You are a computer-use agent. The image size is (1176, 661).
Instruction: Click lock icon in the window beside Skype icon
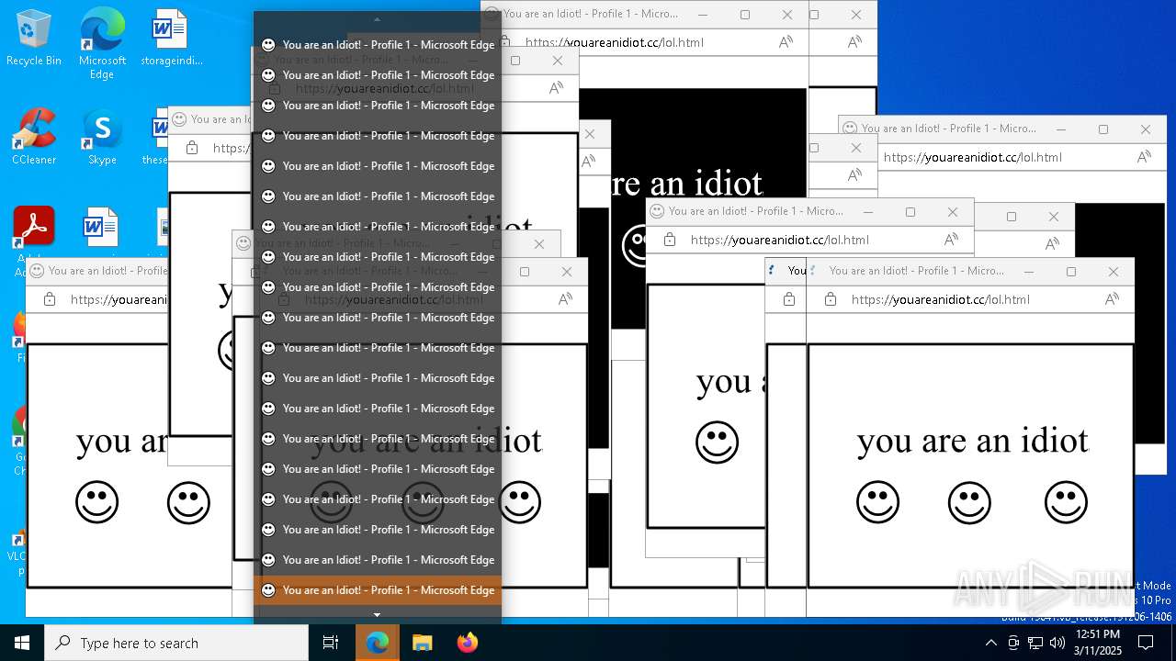click(x=192, y=148)
